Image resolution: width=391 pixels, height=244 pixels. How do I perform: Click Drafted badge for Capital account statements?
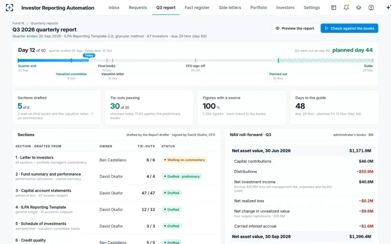click(x=172, y=193)
